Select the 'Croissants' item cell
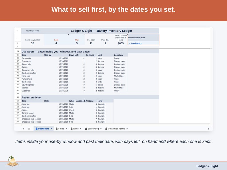The height and width of the screenshot is (170, 227). (x=32, y=61)
